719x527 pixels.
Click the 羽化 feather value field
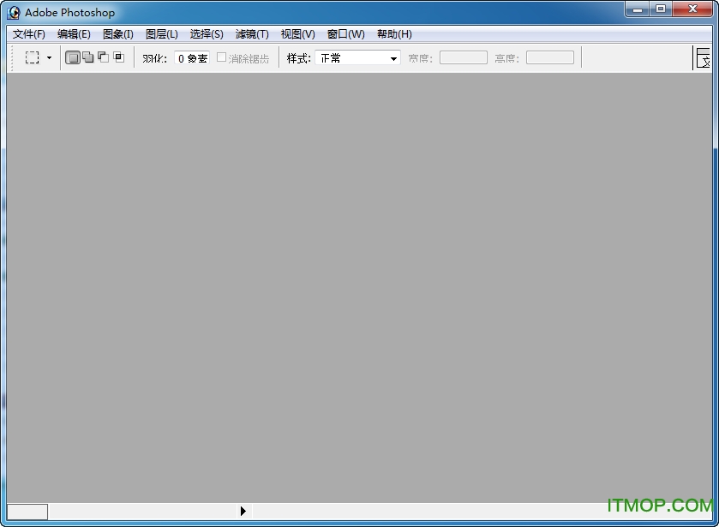click(192, 58)
